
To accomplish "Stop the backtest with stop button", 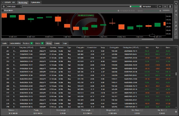I will 165,7.
